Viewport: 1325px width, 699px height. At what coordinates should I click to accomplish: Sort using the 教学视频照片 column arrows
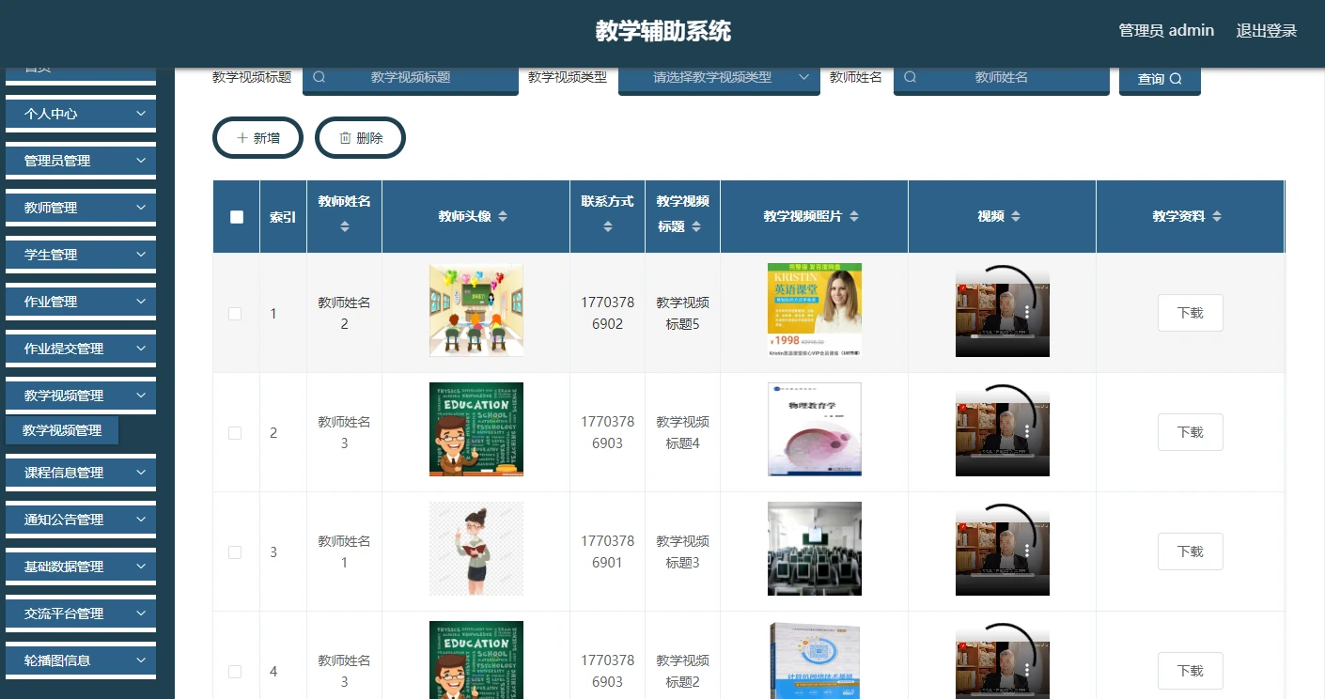[853, 216]
